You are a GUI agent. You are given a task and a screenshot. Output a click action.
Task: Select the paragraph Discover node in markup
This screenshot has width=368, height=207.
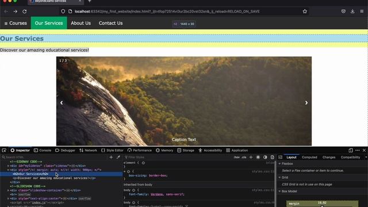coord(54,178)
